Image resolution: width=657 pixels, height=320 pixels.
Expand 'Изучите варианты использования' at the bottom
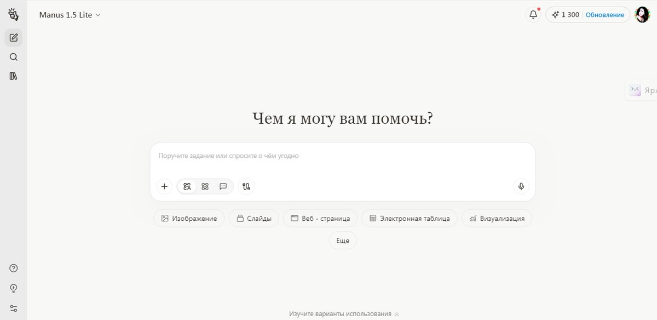[343, 313]
